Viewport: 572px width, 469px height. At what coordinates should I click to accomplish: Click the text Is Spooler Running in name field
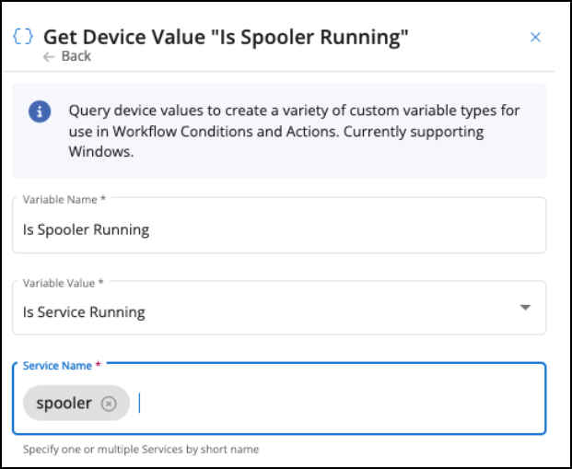(x=86, y=230)
